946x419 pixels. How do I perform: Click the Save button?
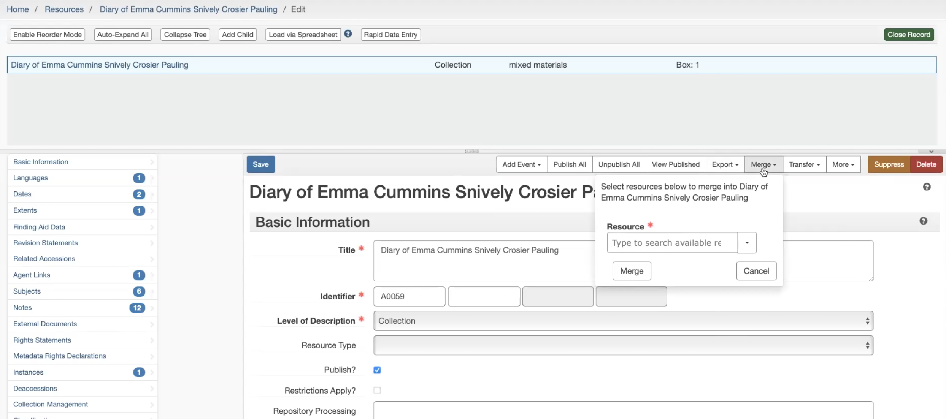tap(260, 164)
